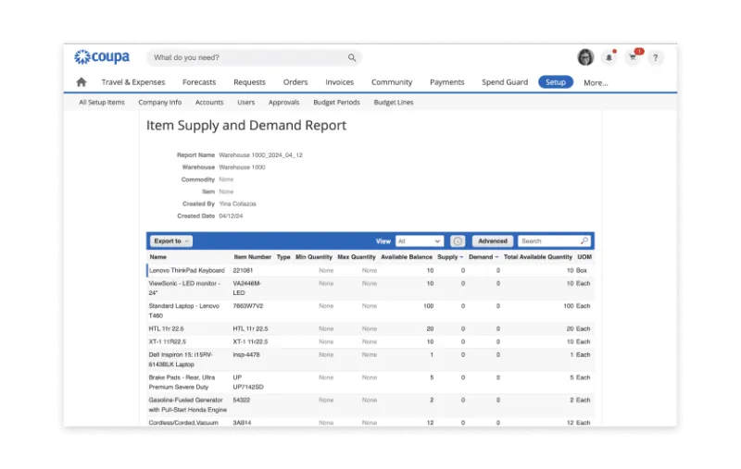This screenshot has width=741, height=469.
Task: Select the ViewSonic - LED monitor row
Action: (x=370, y=289)
